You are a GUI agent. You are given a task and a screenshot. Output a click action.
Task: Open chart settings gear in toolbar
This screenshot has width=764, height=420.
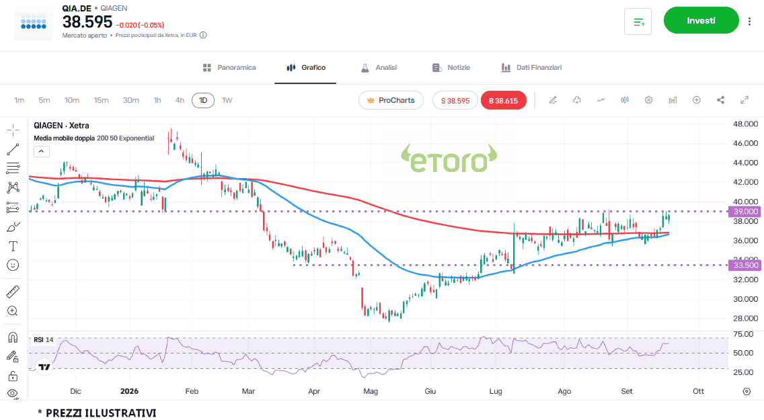click(648, 100)
